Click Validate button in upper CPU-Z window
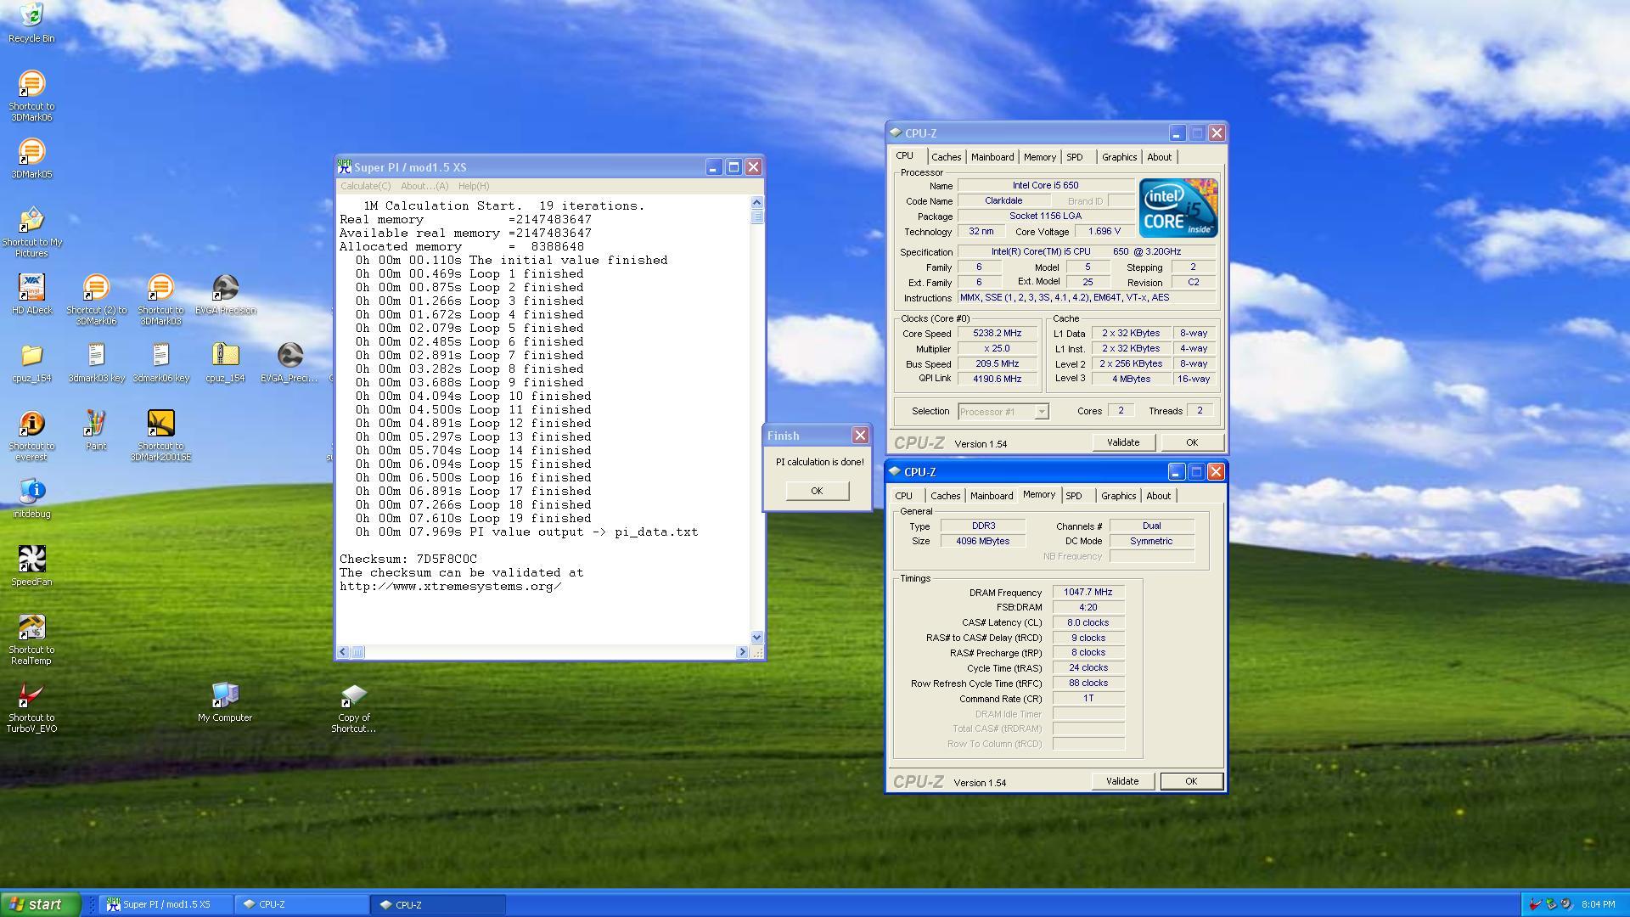Viewport: 1630px width, 917px height. (x=1122, y=442)
